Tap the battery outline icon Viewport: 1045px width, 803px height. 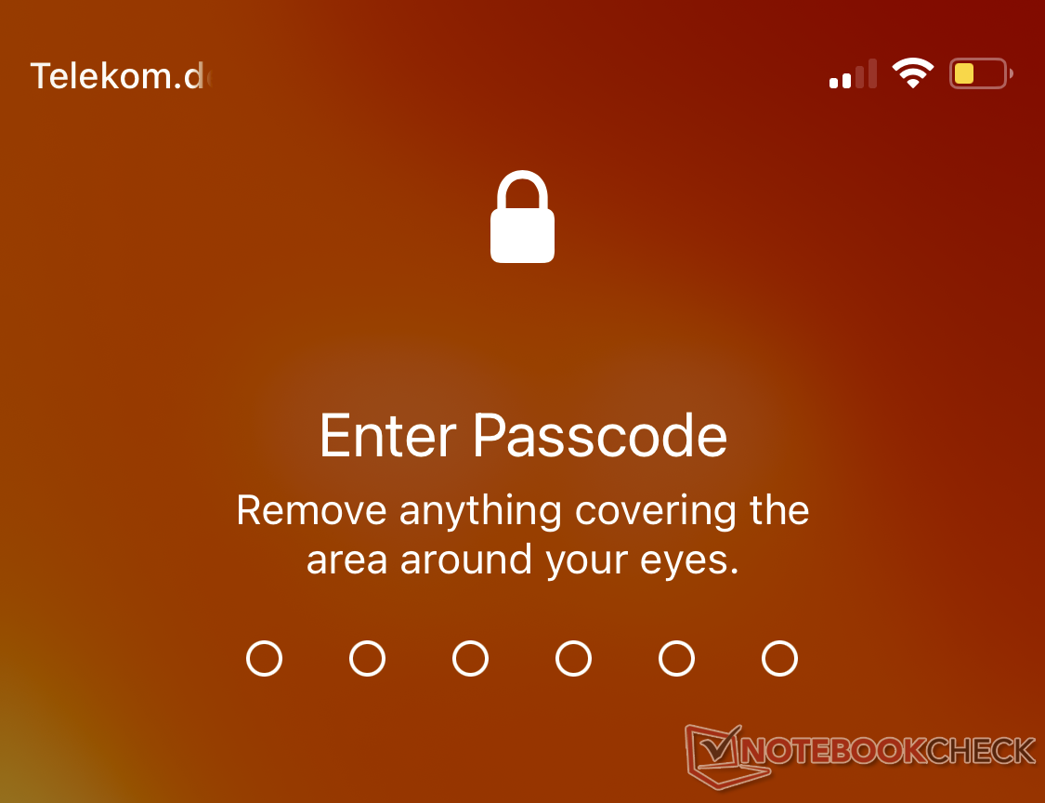981,73
